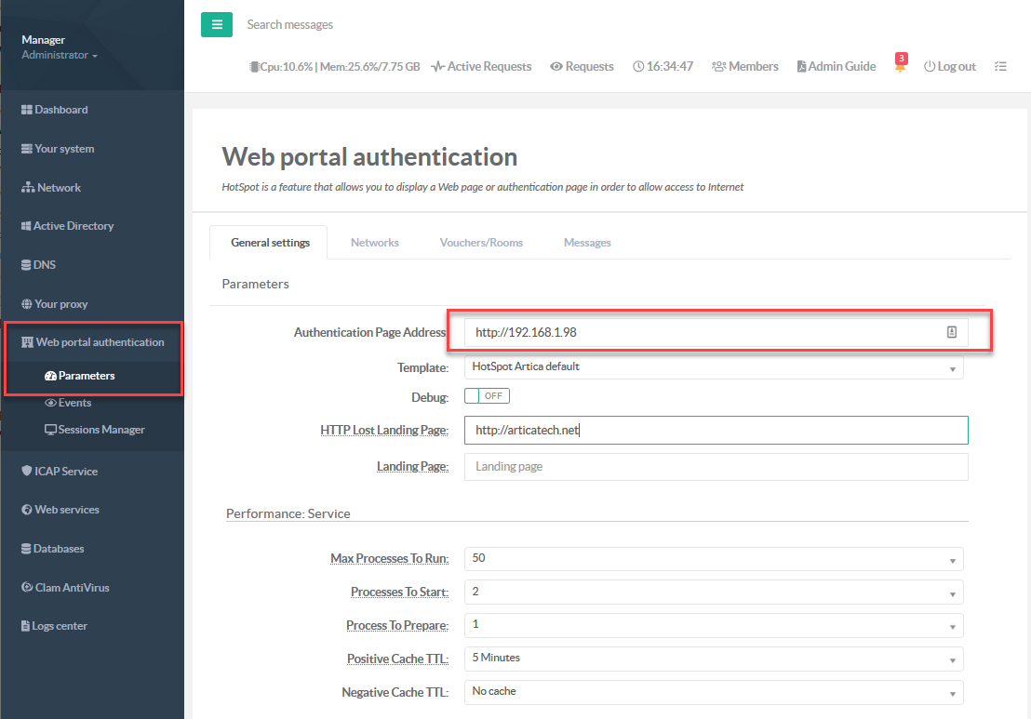Open the Max Processes To Run dropdown

pyautogui.click(x=713, y=559)
